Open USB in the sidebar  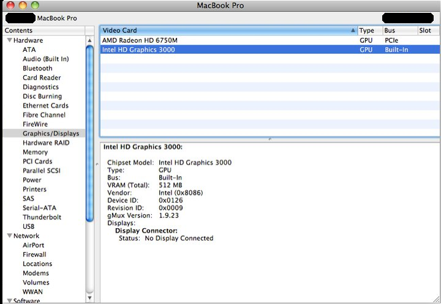click(x=28, y=226)
